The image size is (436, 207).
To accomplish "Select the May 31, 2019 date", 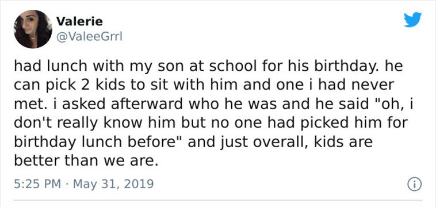I will (113, 183).
